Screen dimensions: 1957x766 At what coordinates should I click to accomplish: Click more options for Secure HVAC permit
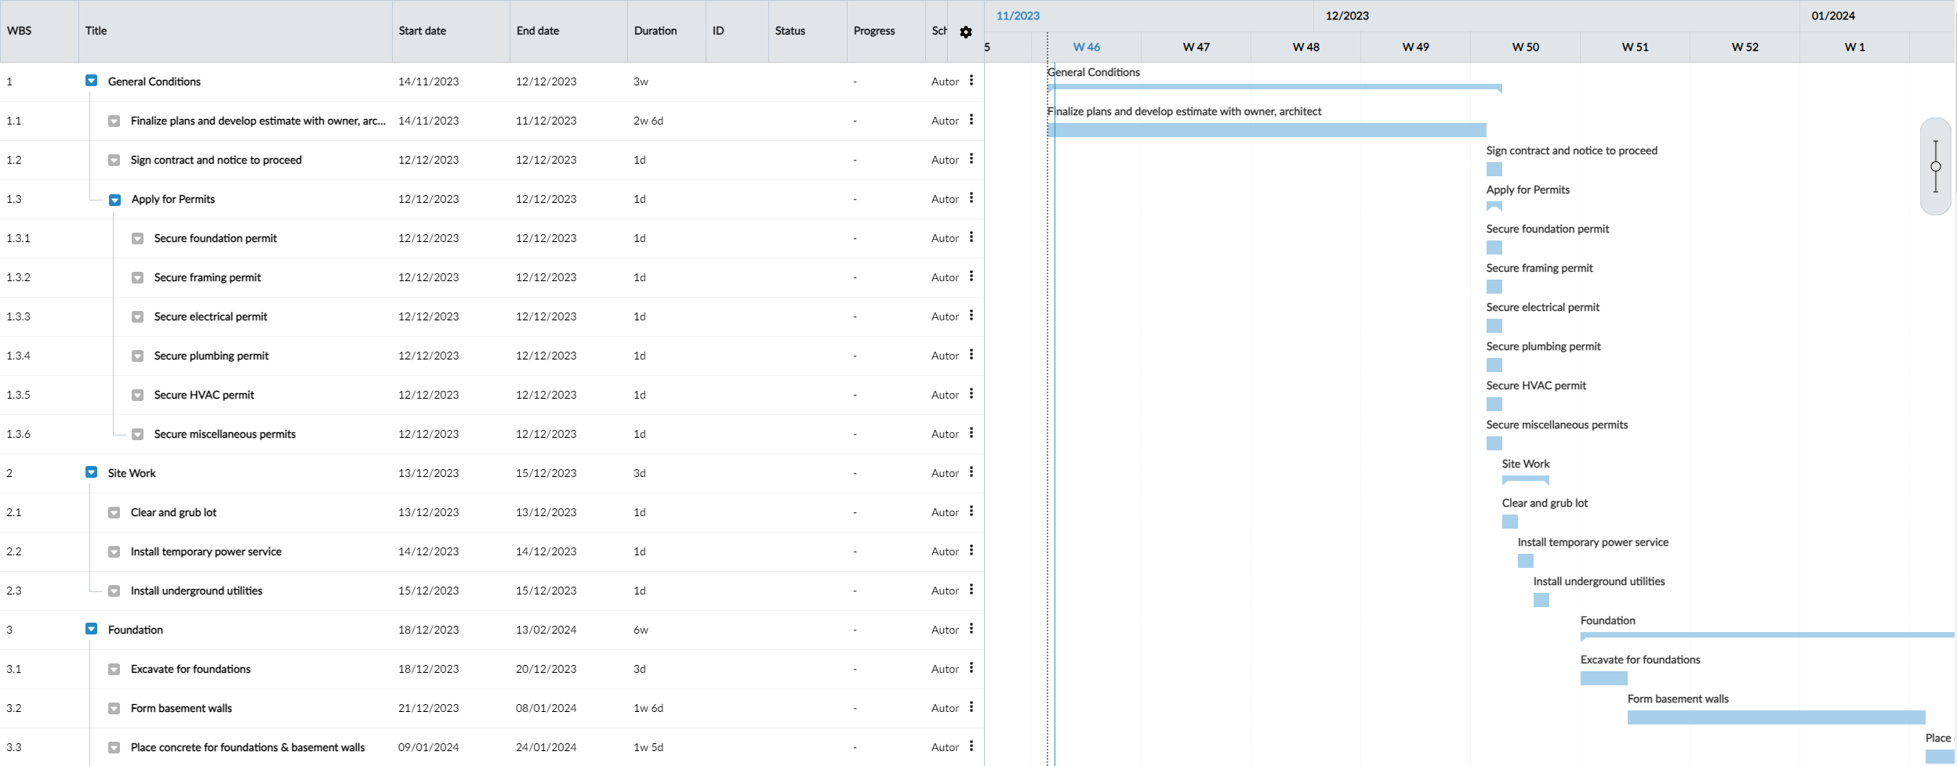click(x=971, y=394)
